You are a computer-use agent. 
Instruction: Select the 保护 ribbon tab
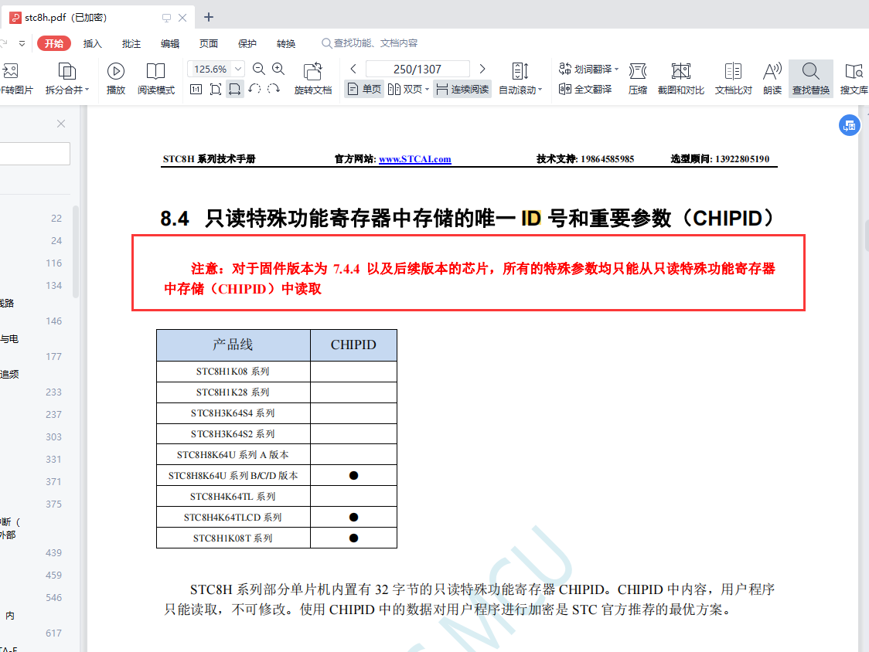pos(247,43)
